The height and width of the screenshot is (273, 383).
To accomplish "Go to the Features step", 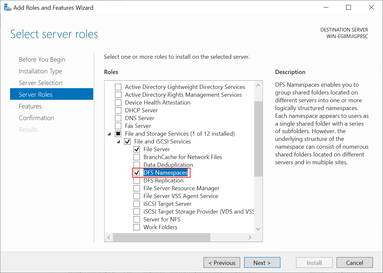I will click(30, 106).
